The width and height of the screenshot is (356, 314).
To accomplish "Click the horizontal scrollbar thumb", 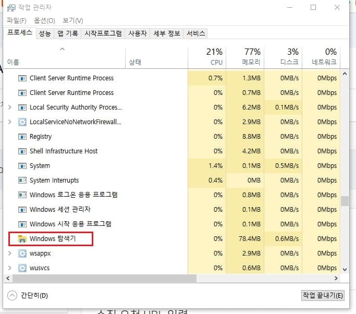I will [104, 279].
